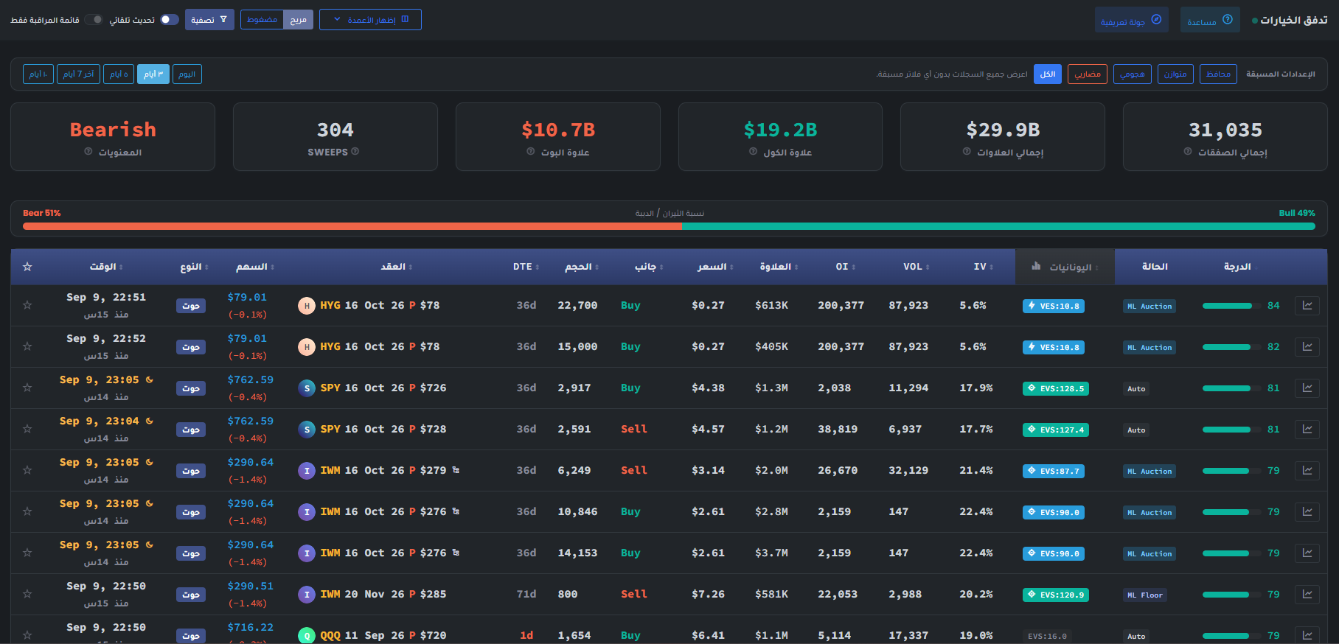
Task: Select the compact (مضغوط) density option
Action: [x=262, y=20]
